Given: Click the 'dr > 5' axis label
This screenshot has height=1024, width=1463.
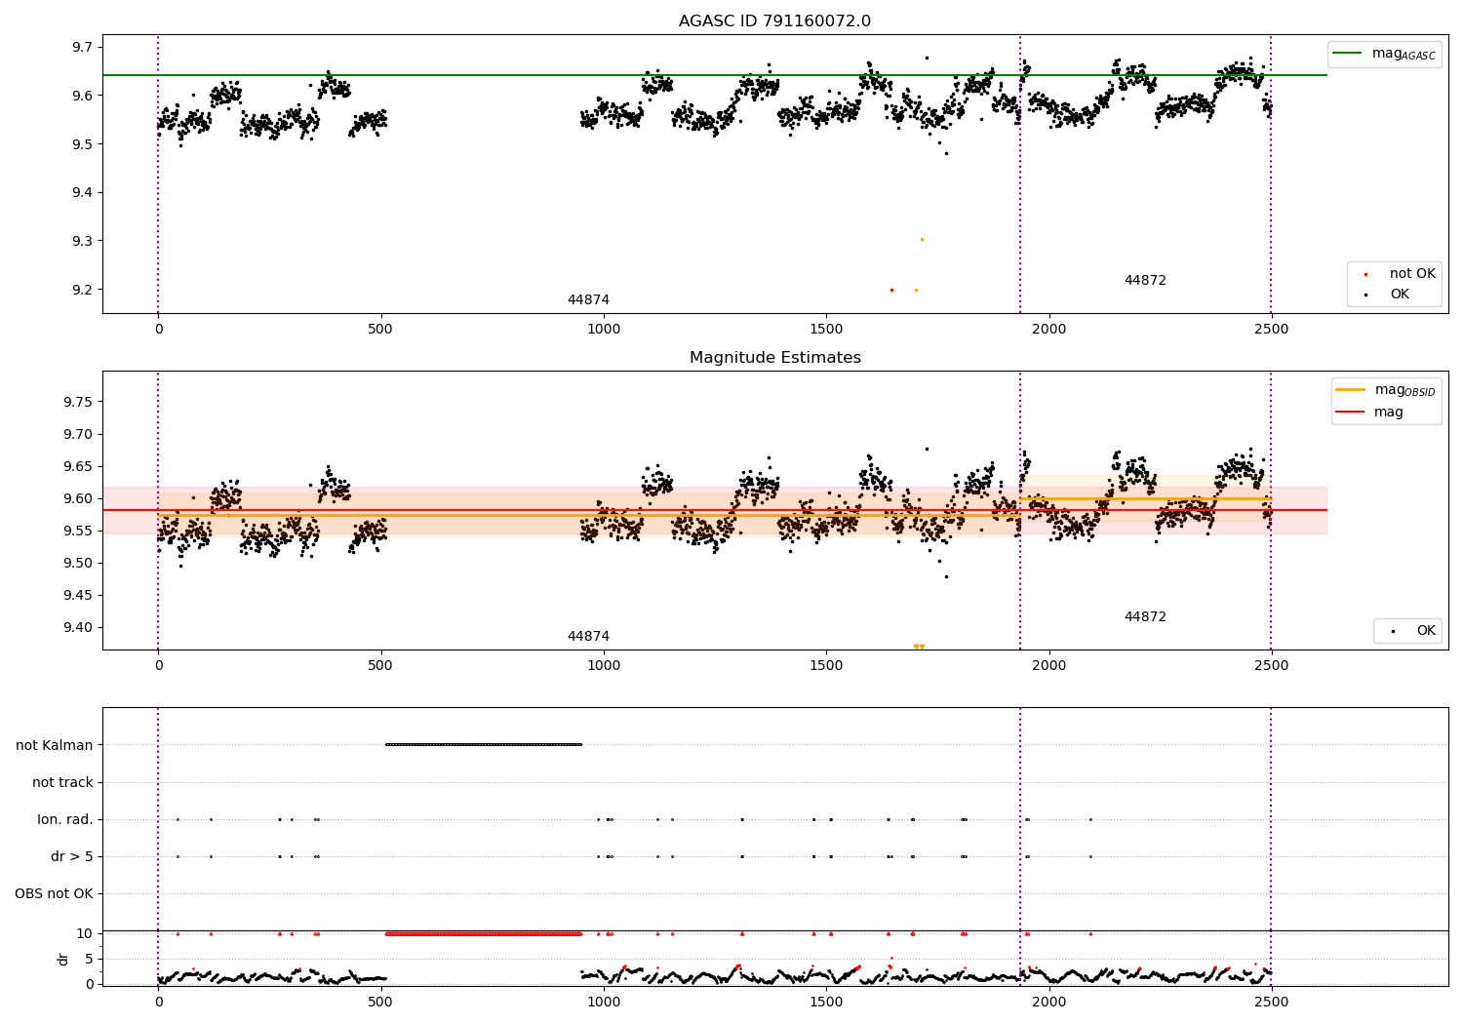Looking at the screenshot, I should (72, 856).
